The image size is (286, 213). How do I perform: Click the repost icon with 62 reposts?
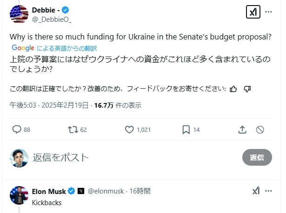pyautogui.click(x=73, y=129)
